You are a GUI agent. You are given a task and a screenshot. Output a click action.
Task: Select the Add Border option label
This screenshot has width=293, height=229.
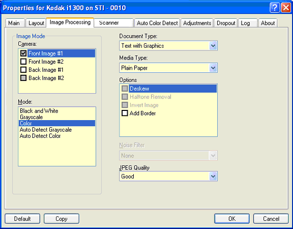coord(142,113)
